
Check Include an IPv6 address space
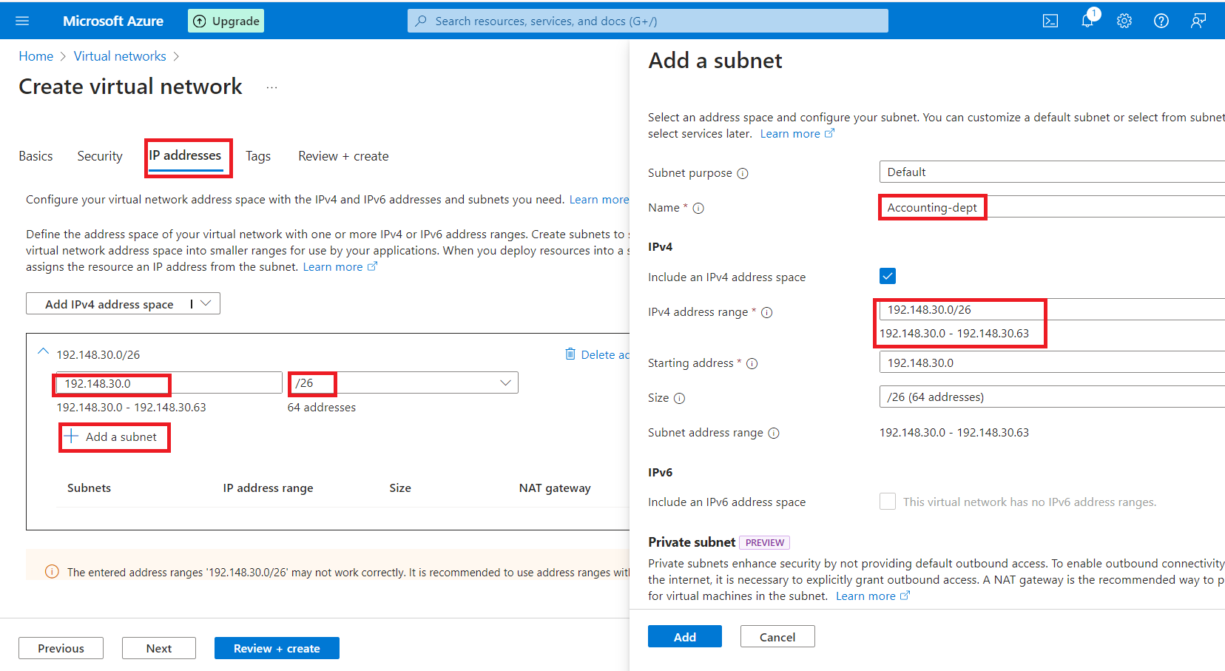[888, 502]
